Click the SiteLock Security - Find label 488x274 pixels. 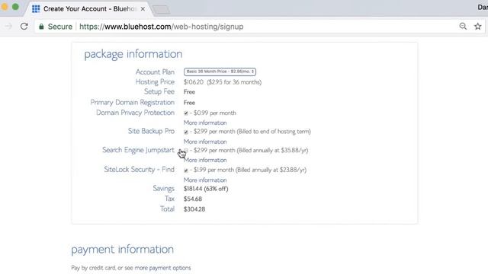139,170
